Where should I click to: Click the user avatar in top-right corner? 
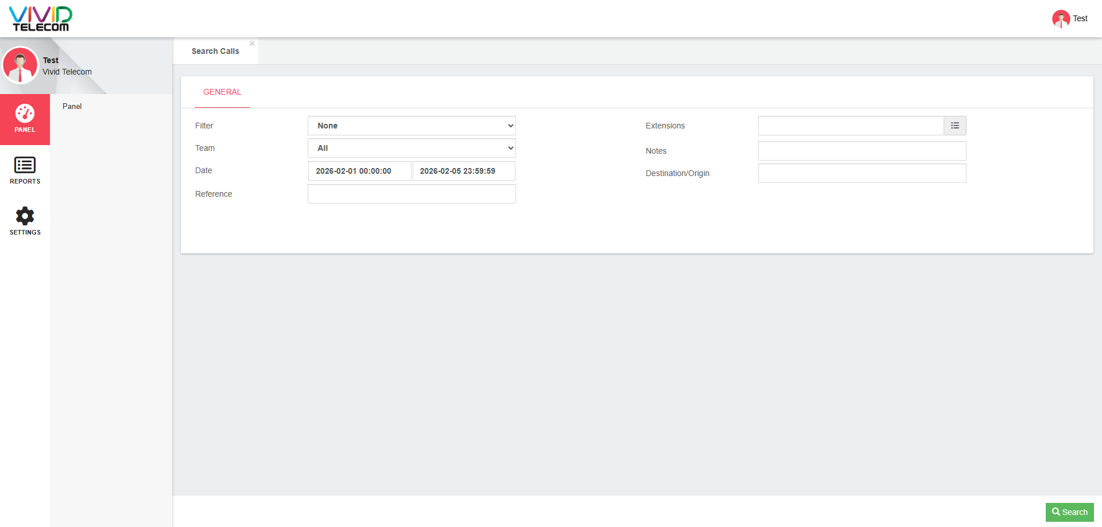point(1060,18)
